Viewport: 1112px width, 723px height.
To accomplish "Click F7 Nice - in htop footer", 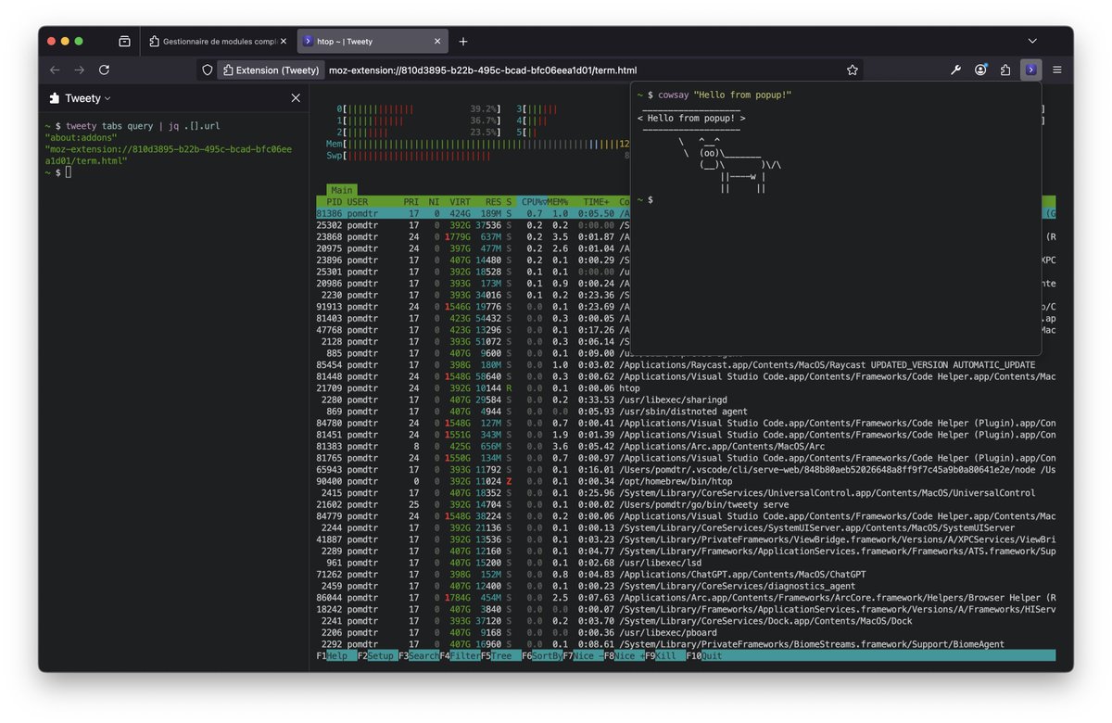I will pos(582,655).
